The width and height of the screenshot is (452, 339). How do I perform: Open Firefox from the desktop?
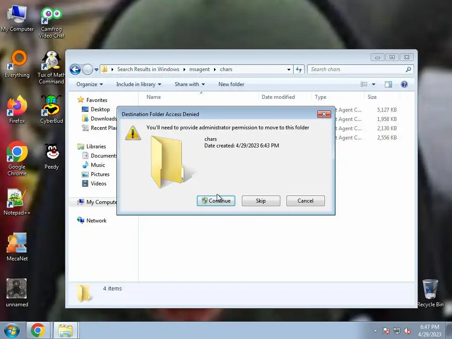(x=17, y=109)
